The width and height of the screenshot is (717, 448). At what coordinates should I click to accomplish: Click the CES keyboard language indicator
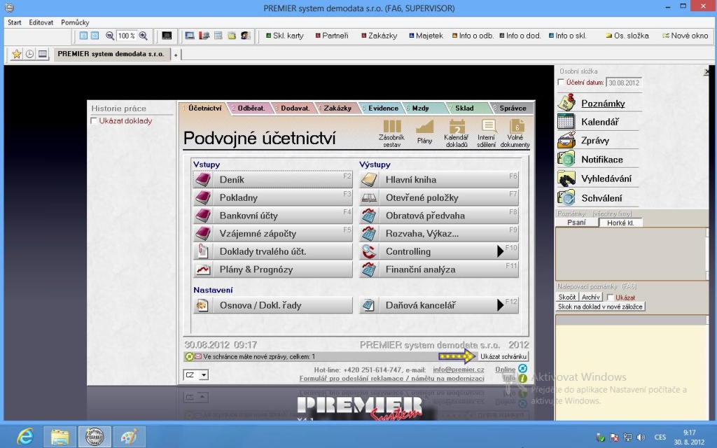[660, 437]
